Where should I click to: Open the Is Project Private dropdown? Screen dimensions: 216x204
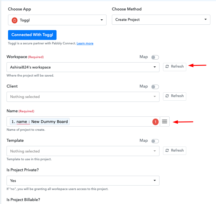pyautogui.click(x=83, y=180)
